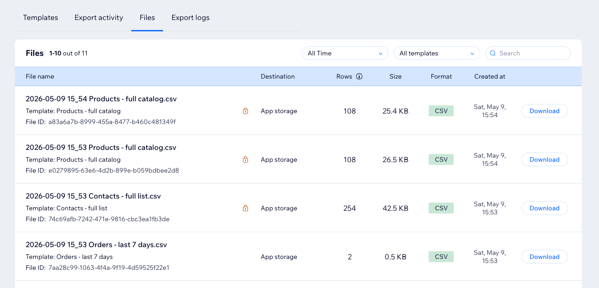
Task: Click file name 2026-05-09 15_53 Products - full catalog.csv
Action: [101, 147]
